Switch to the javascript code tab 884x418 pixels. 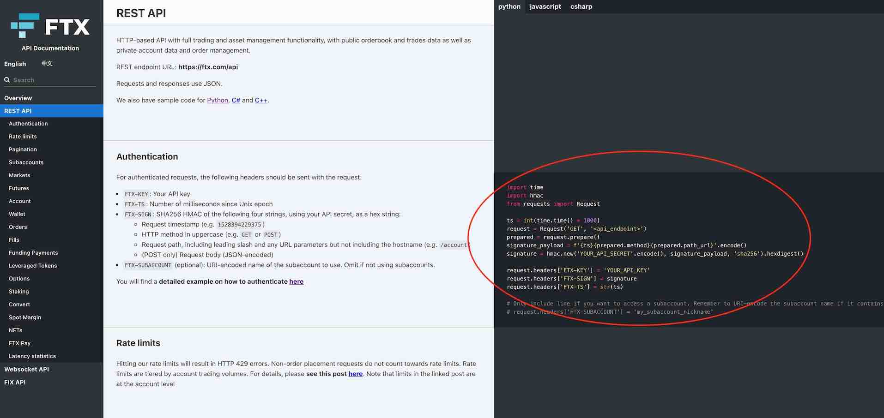[x=545, y=6]
